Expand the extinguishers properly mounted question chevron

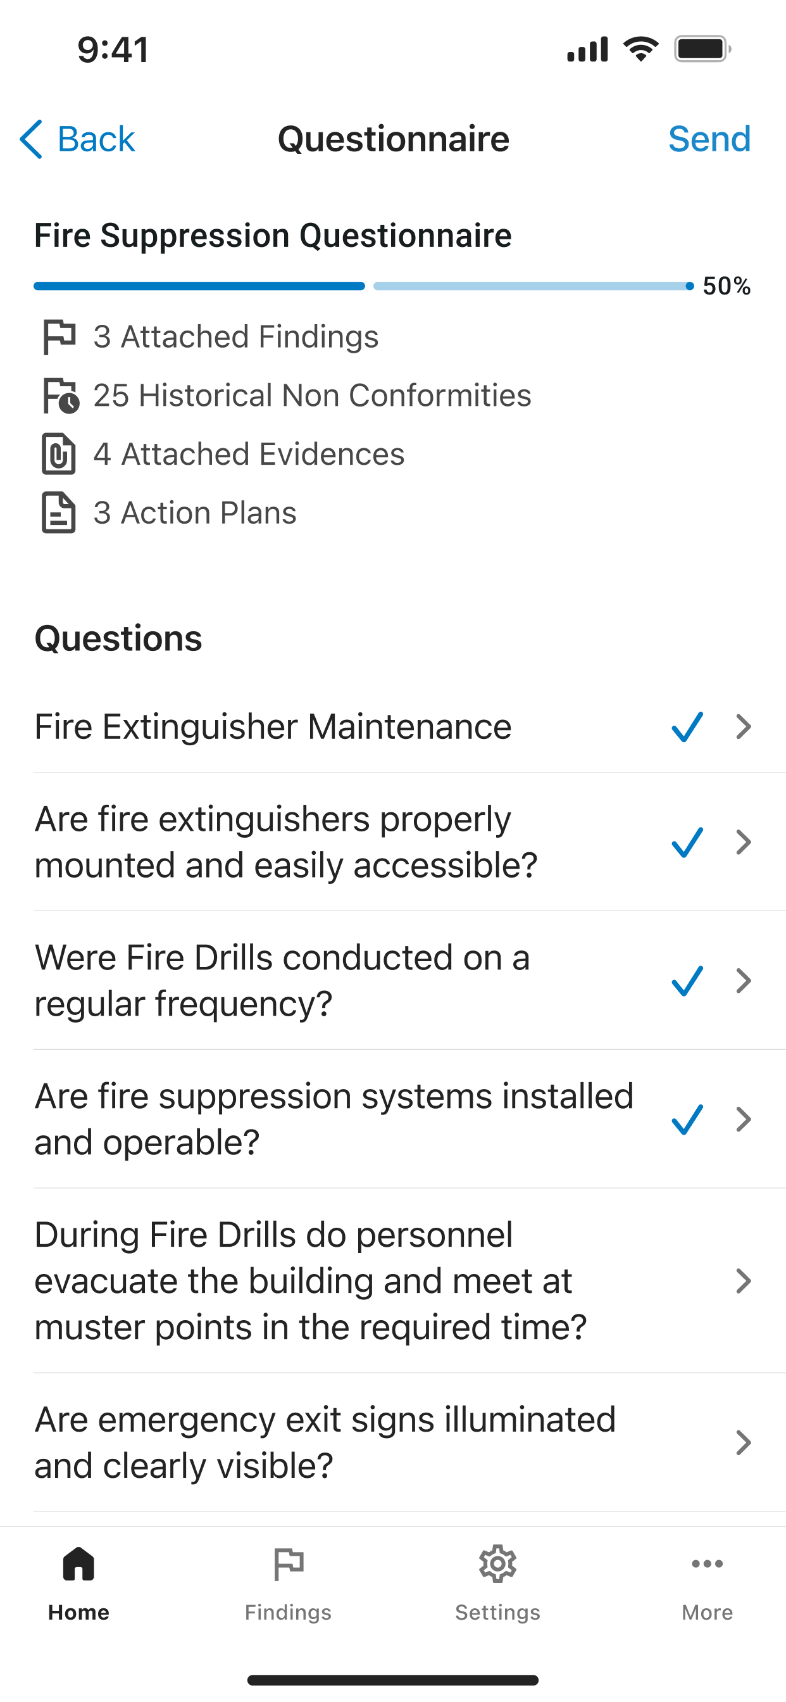pos(744,842)
